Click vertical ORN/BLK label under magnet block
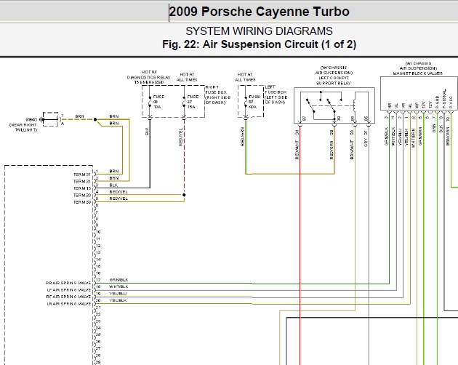Viewport: 458px width, 365px height. tap(386, 136)
